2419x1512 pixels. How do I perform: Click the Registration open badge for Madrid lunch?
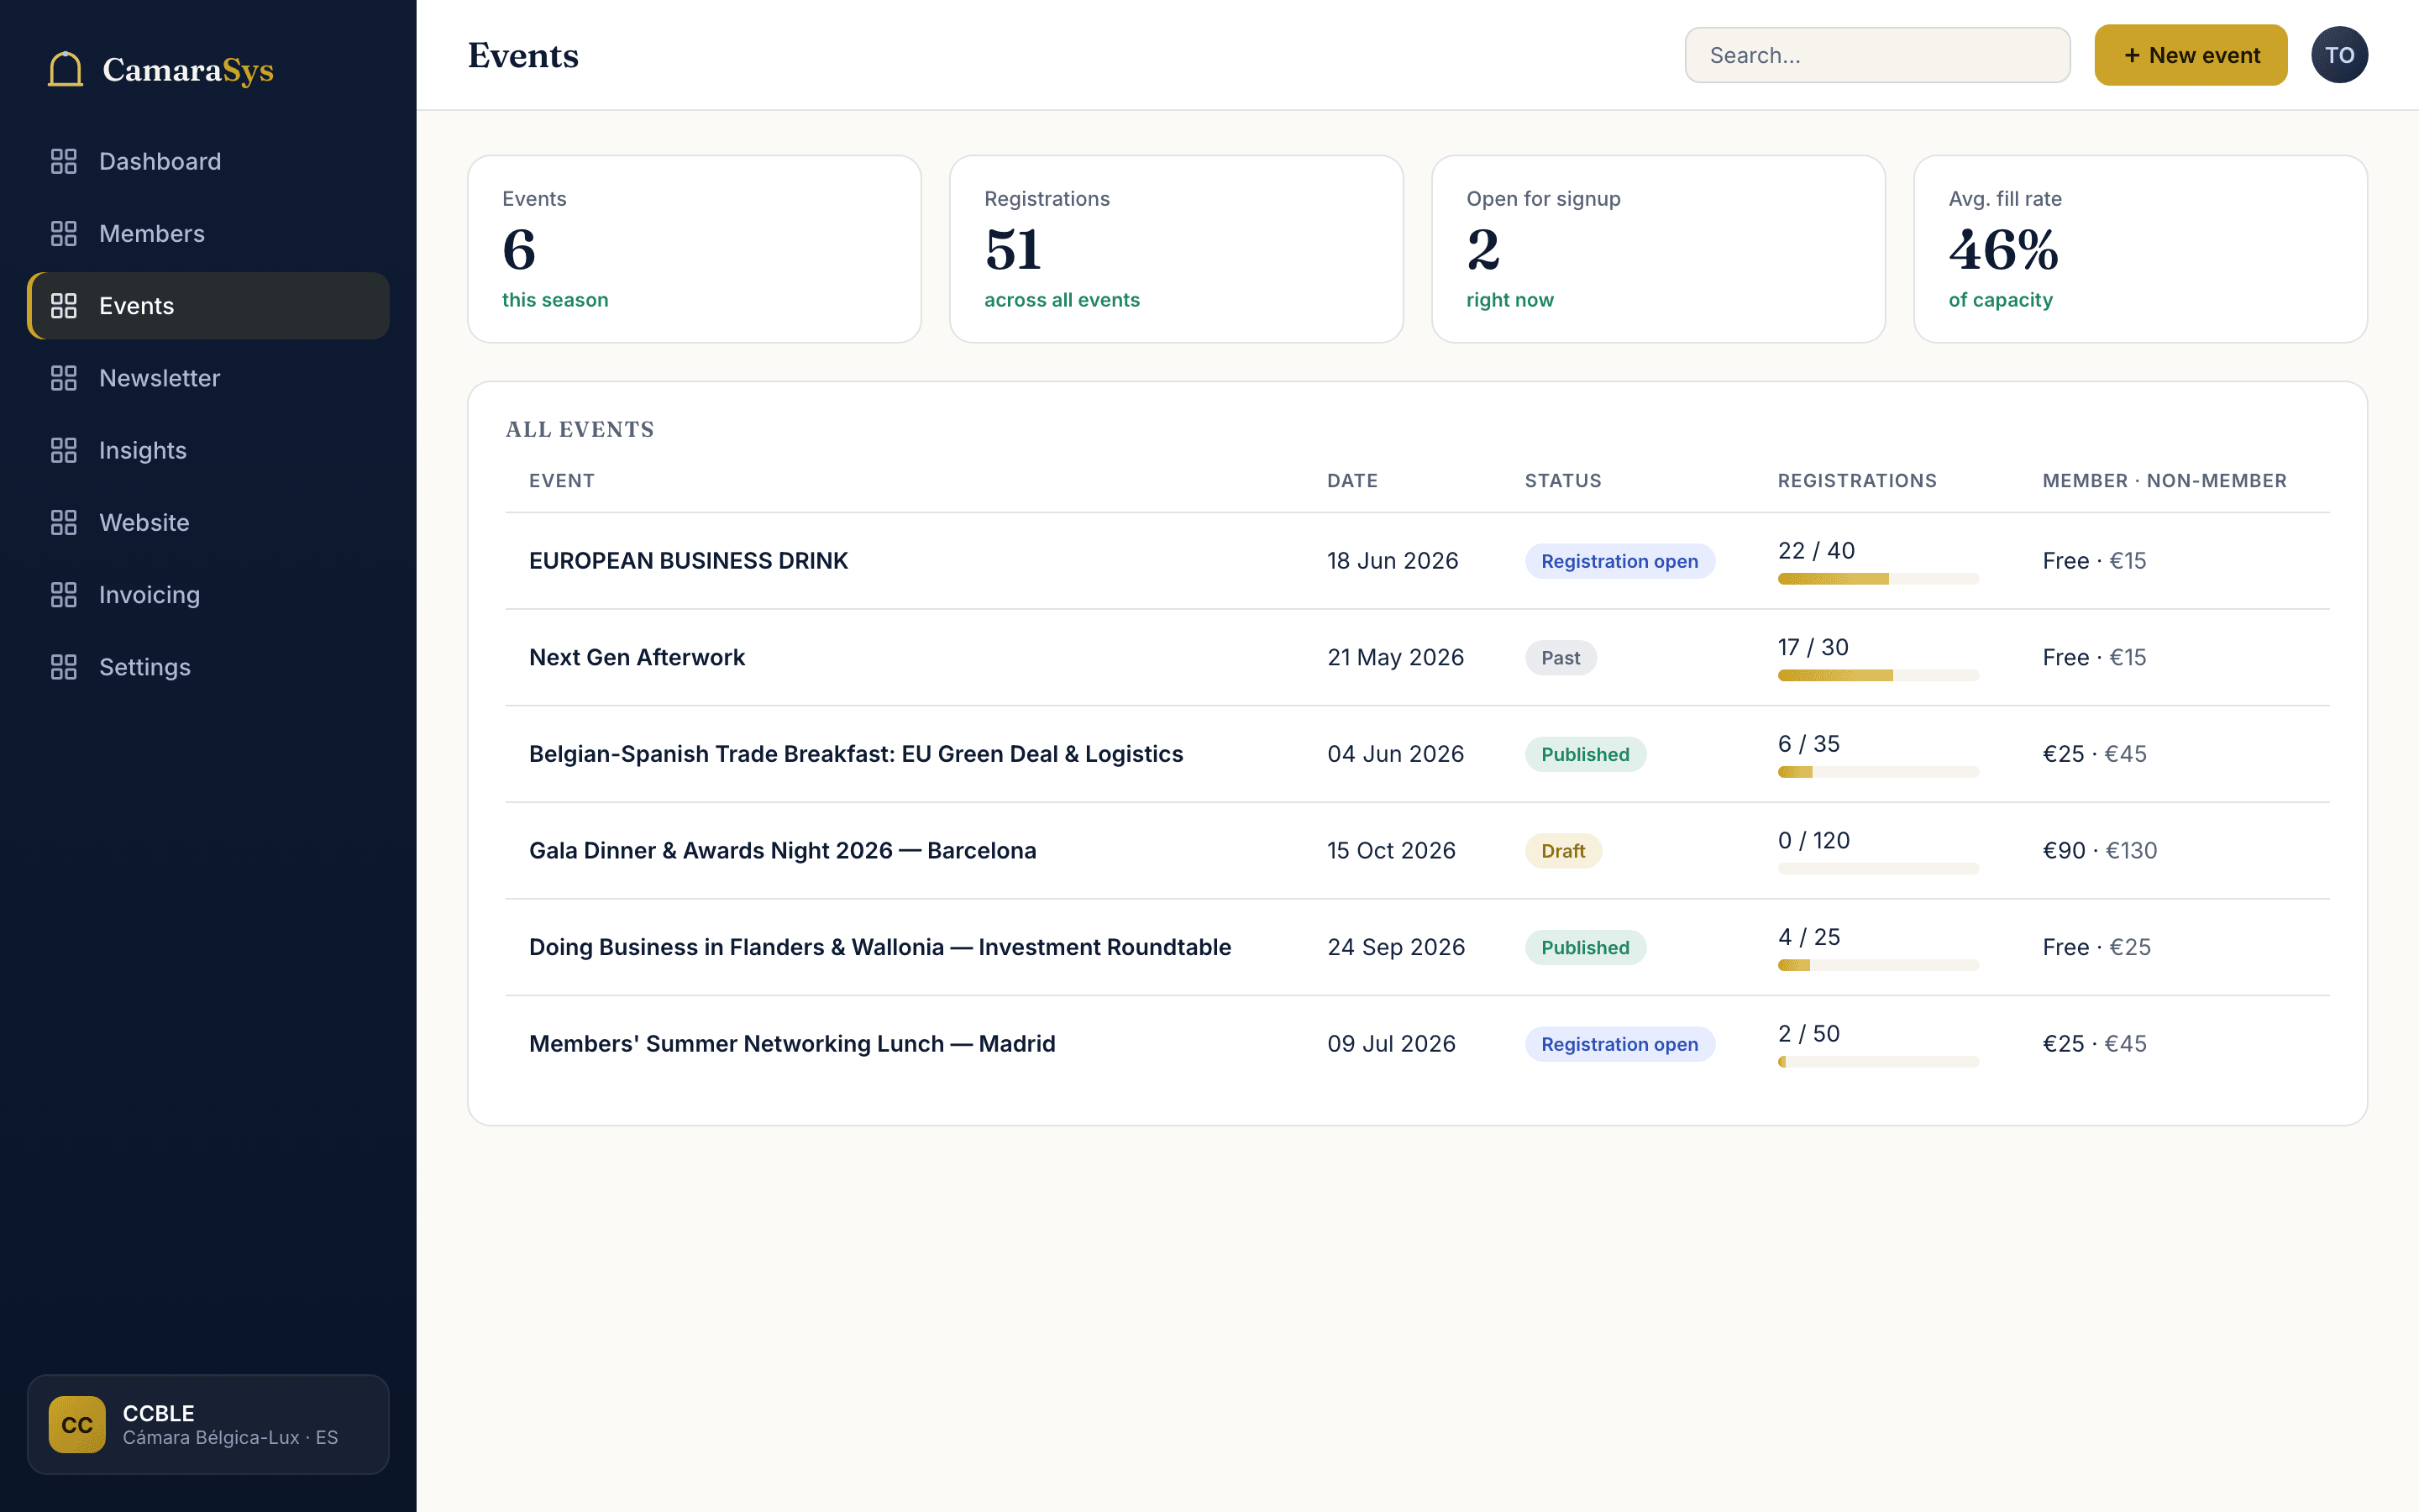click(1619, 1043)
